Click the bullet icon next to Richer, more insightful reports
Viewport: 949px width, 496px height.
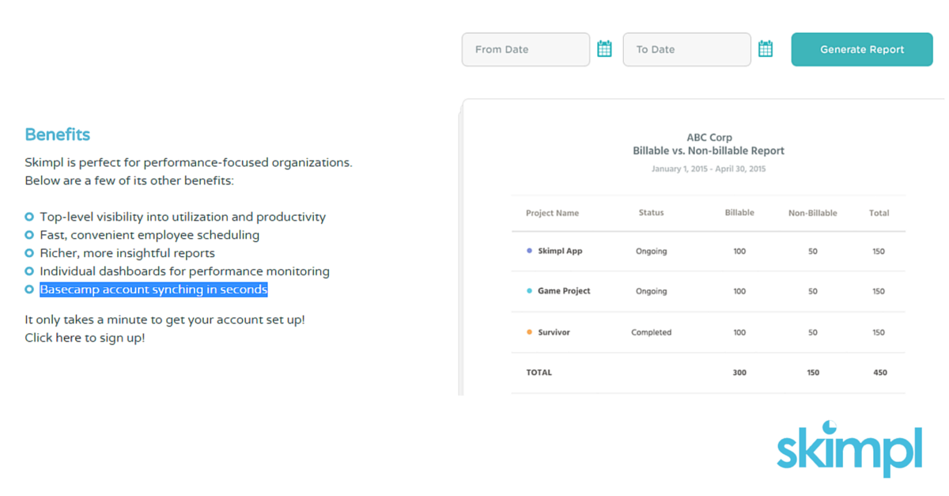30,253
